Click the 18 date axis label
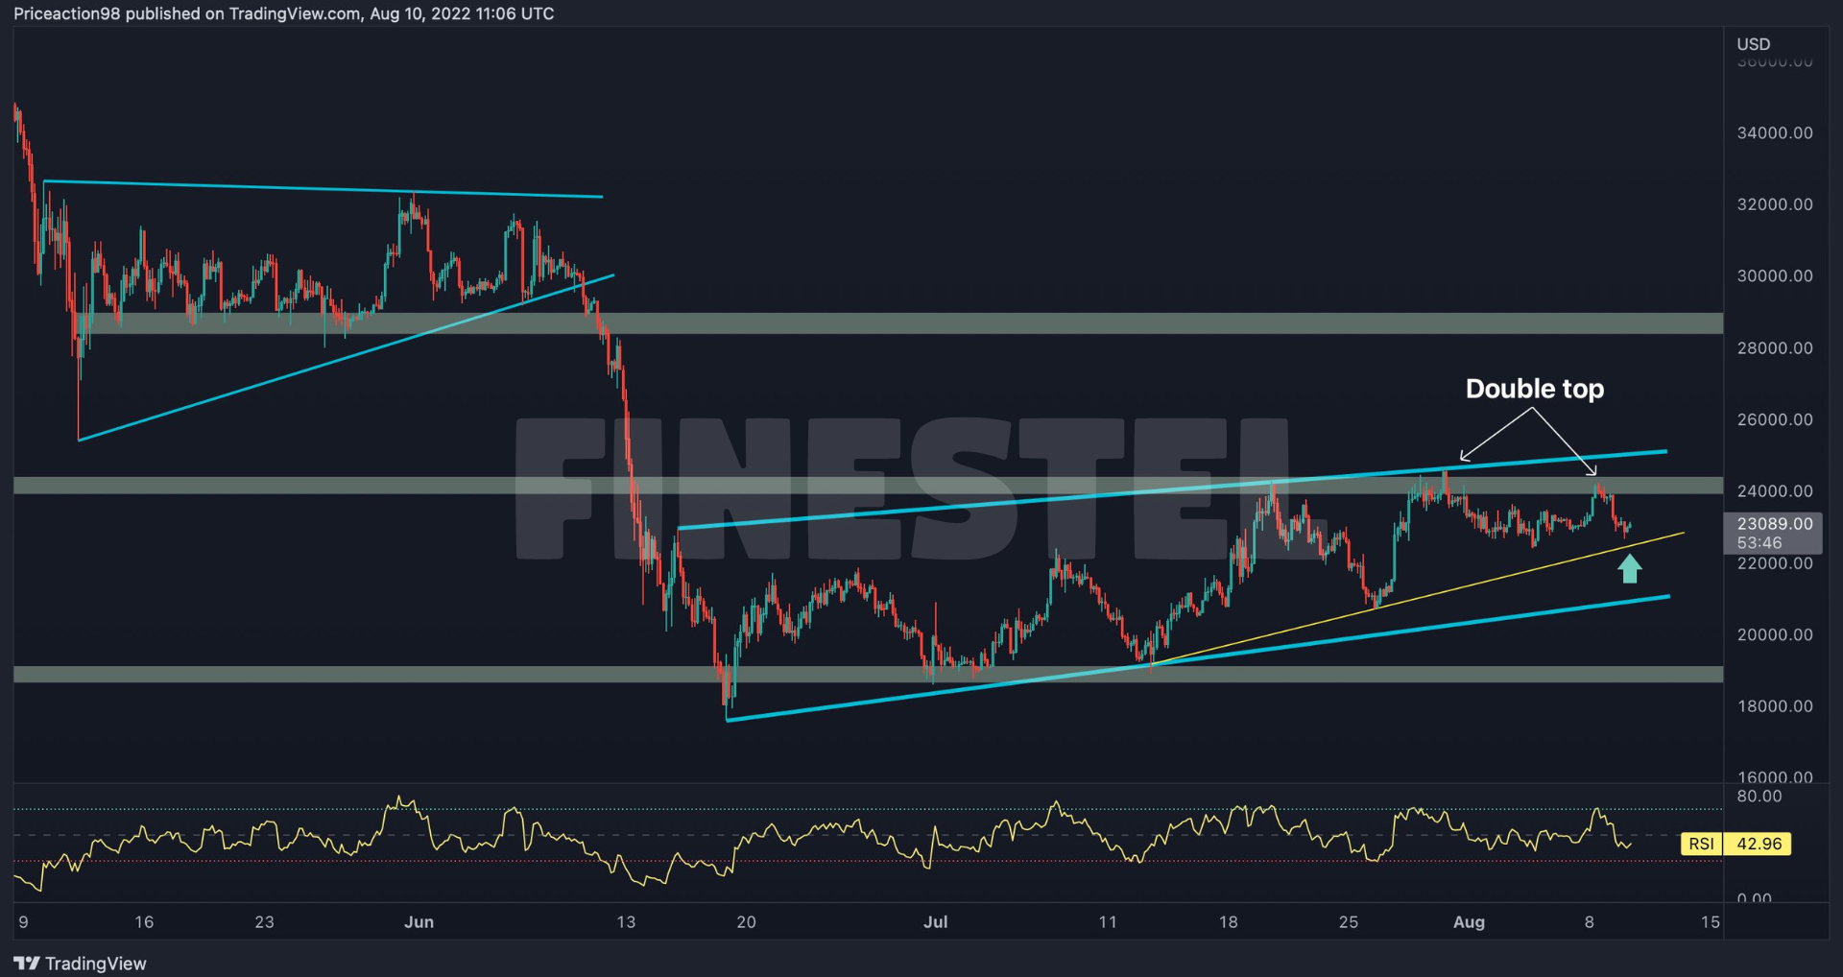Viewport: 1843px width, 977px height. tap(1228, 922)
